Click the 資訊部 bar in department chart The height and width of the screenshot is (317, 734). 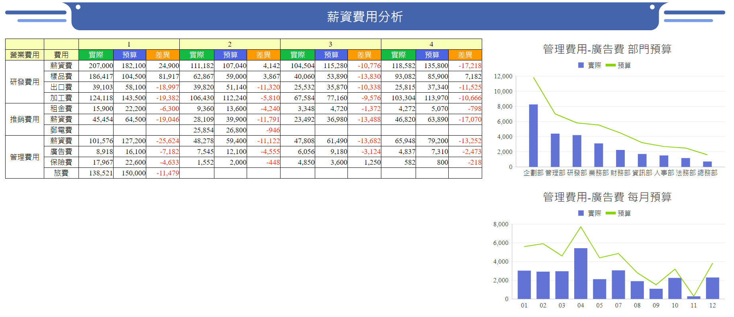click(642, 160)
